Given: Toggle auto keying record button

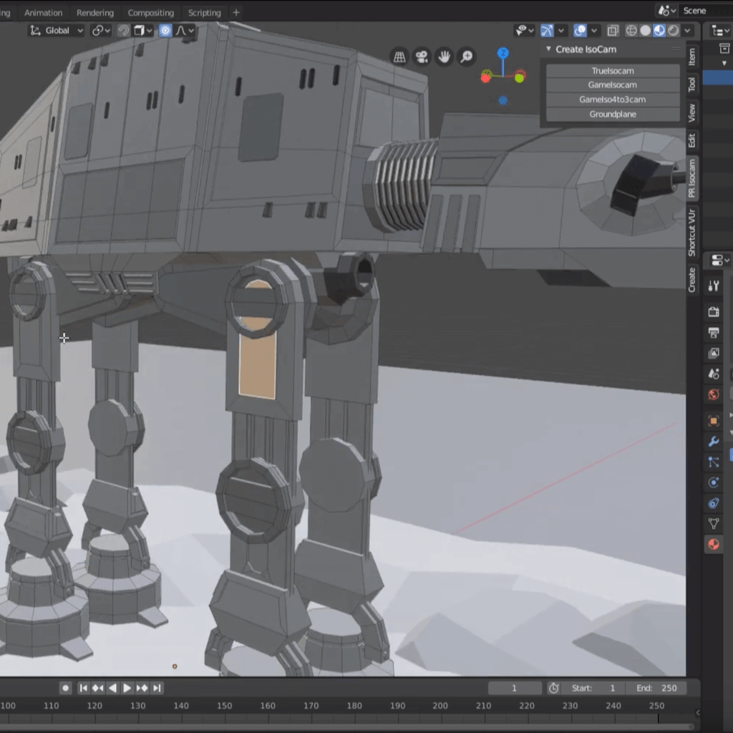Looking at the screenshot, I should point(65,688).
